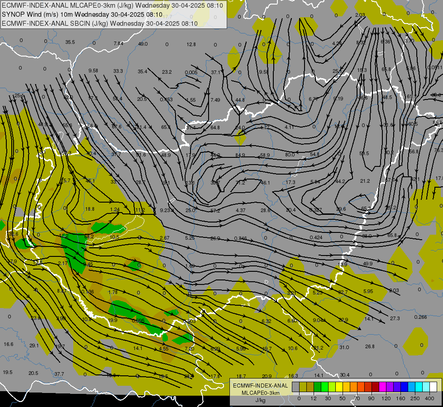Viewport: 443px width, 407px height.
Task: Click the dark green legend swatch
Action: click(x=318, y=387)
